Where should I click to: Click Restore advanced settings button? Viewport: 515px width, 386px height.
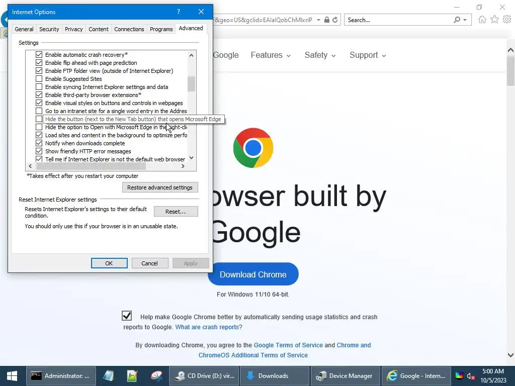pos(160,187)
